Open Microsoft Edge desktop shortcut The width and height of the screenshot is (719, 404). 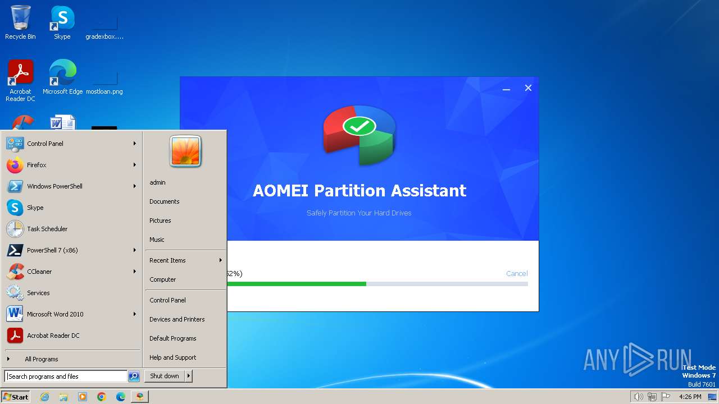tap(62, 77)
